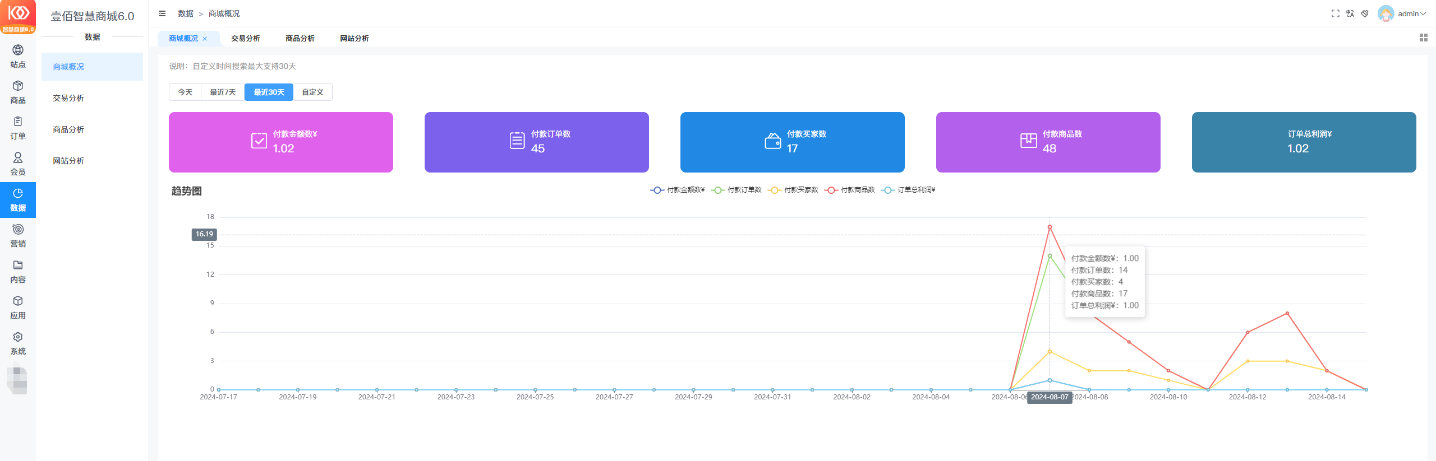Expand the admin user dropdown

[x=1412, y=13]
